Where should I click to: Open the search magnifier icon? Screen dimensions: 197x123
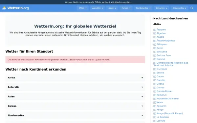click(x=192, y=8)
